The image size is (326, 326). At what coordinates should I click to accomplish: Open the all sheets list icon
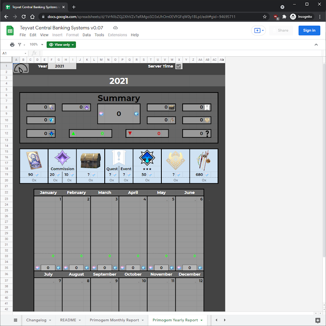point(15,320)
